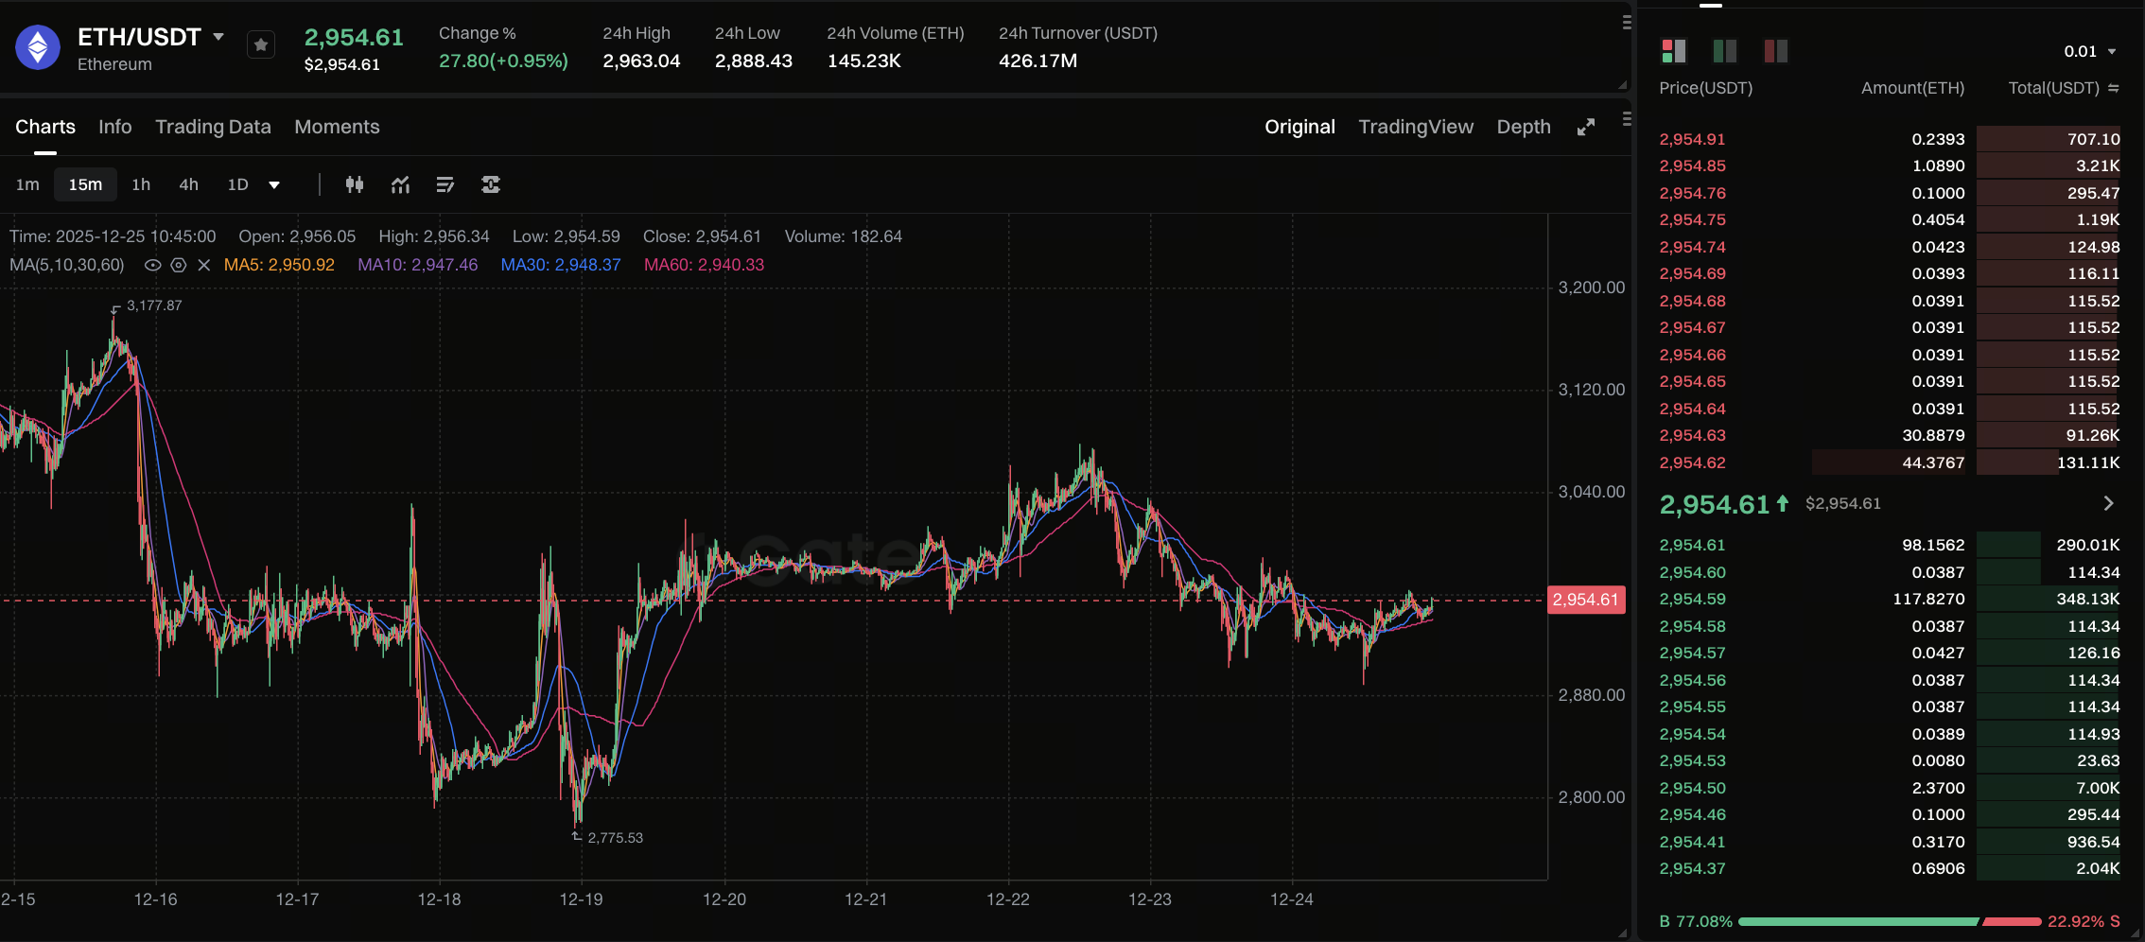Toggle MA indicator visibility eye icon
The image size is (2145, 942).
click(x=152, y=266)
